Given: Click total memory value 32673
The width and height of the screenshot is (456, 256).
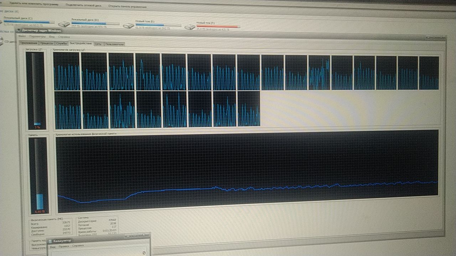Looking at the screenshot, I should click(67, 222).
